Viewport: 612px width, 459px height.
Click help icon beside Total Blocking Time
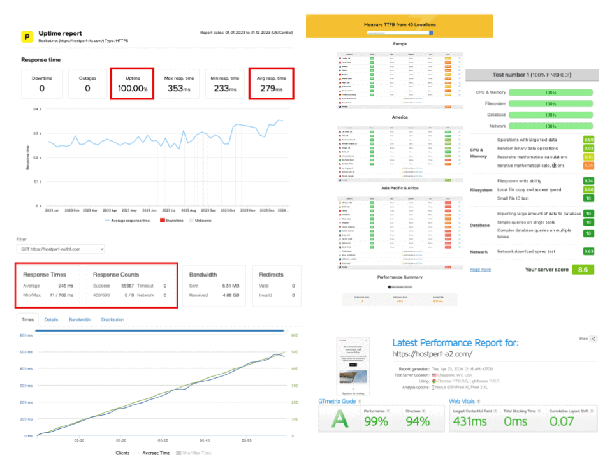click(x=539, y=411)
